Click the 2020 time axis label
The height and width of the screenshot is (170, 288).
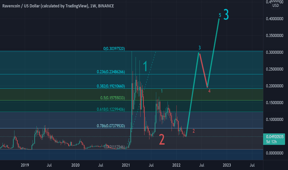[75, 165]
